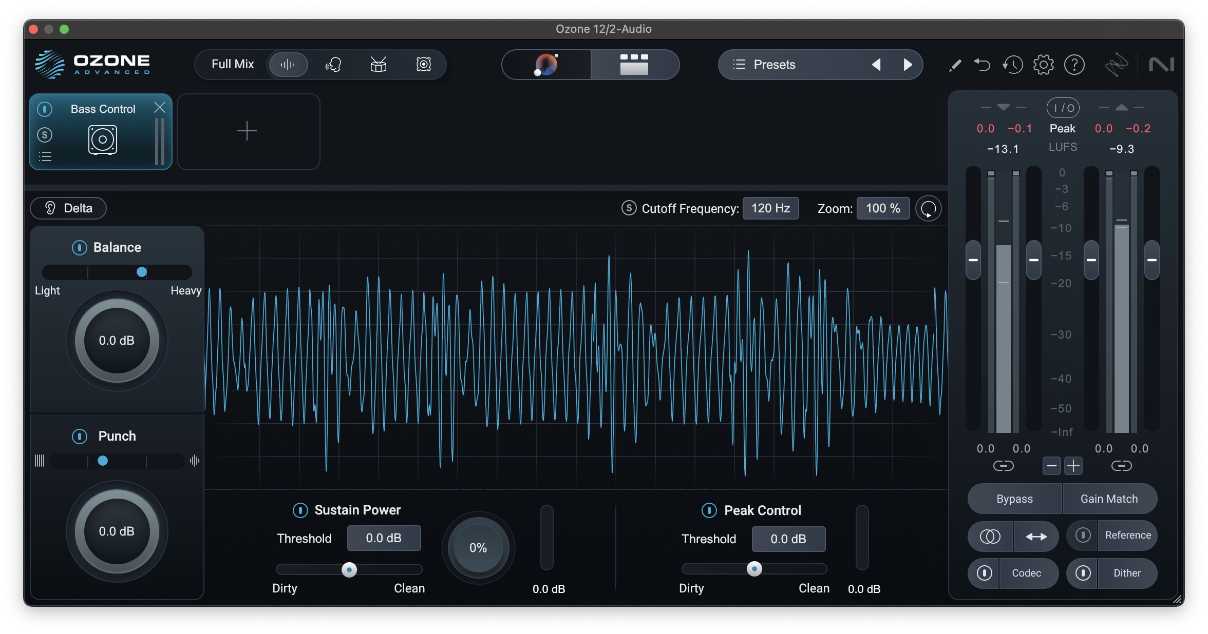Click the undo arrow icon

pyautogui.click(x=982, y=65)
